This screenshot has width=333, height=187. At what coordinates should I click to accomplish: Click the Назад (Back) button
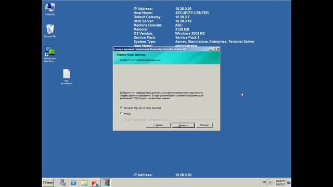(158, 125)
